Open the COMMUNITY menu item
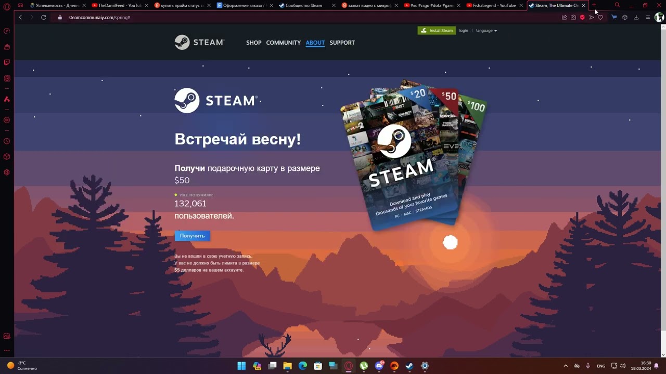The width and height of the screenshot is (666, 374). coord(284,43)
